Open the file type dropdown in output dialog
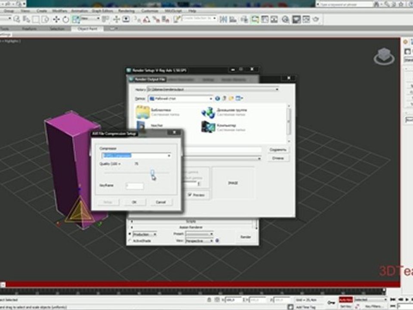The image size is (413, 310). click(x=222, y=158)
